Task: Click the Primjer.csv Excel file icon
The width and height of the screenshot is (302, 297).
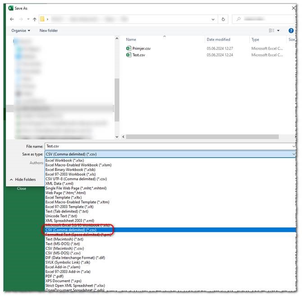Action: click(128, 49)
